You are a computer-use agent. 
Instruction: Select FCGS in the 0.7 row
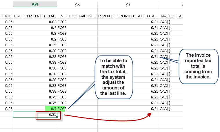point(77,109)
